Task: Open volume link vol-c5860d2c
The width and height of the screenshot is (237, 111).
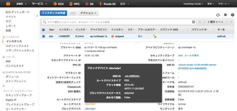Action: point(132,76)
